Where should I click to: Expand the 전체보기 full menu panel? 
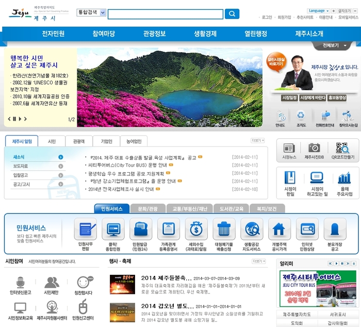pos(334,45)
